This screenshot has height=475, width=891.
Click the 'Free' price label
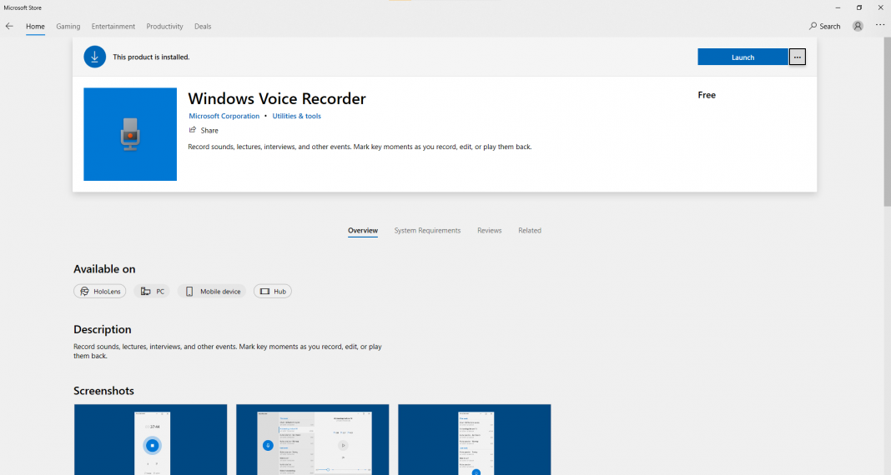click(707, 95)
